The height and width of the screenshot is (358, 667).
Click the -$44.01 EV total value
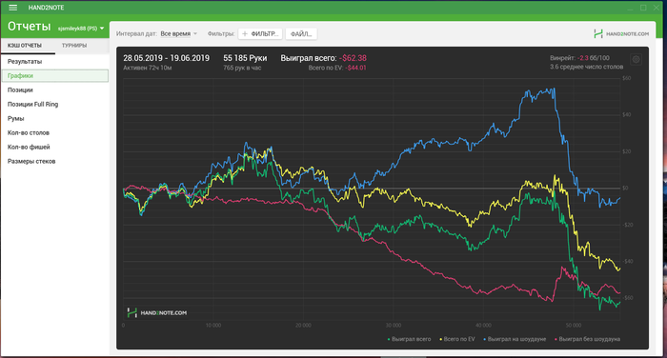tap(355, 68)
